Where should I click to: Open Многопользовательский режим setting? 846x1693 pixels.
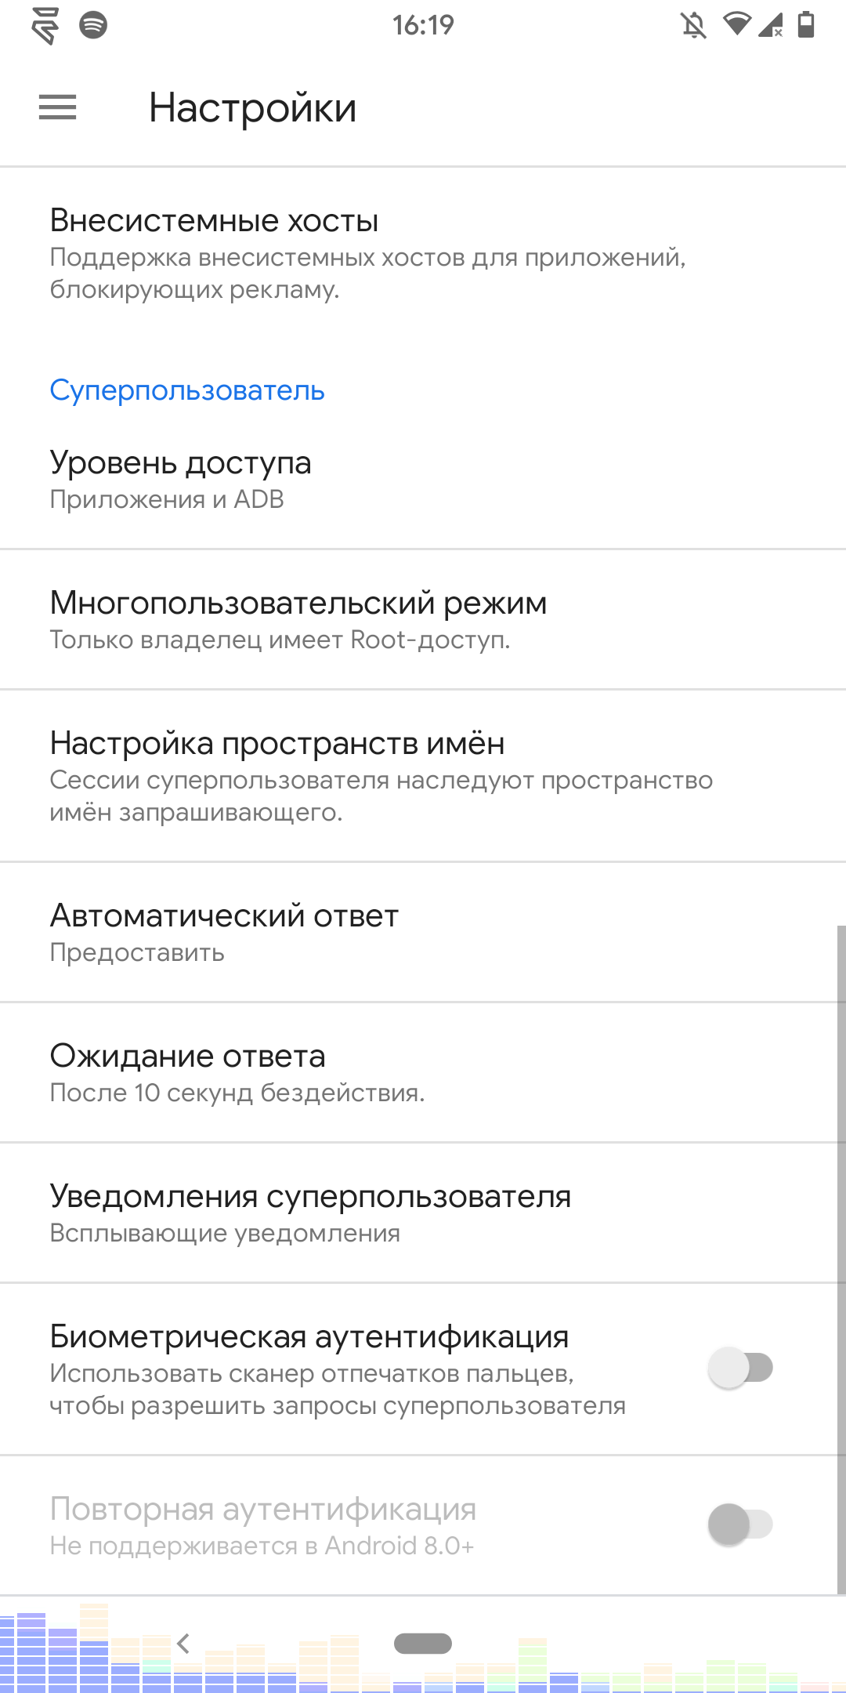point(423,619)
